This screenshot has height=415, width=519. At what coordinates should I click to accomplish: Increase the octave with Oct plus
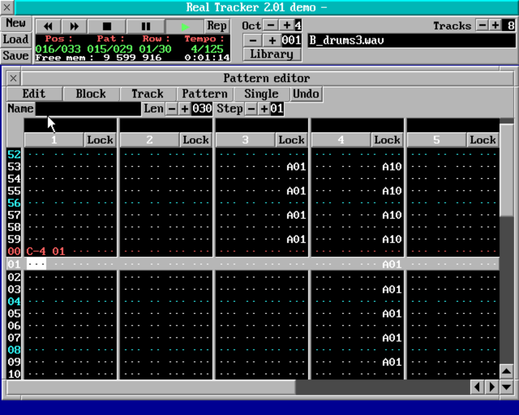click(x=287, y=25)
